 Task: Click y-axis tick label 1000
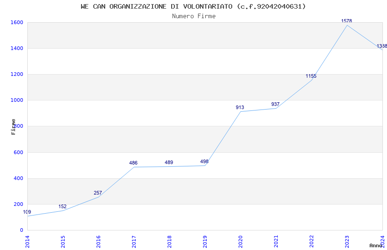click(17, 100)
